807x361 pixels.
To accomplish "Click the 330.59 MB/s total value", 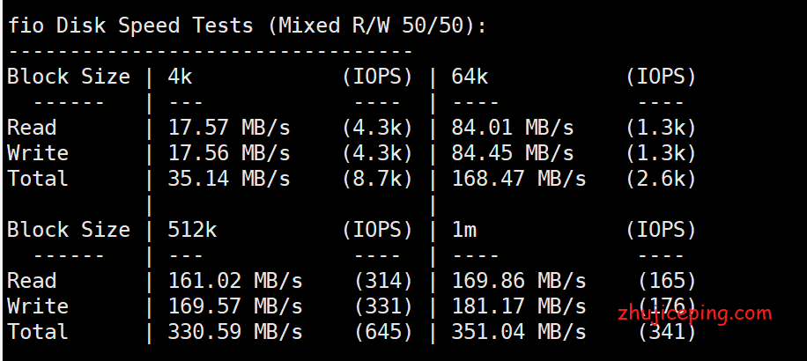I will 235,332.
